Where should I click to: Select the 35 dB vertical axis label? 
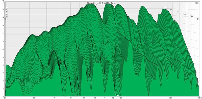(x=3, y=96)
